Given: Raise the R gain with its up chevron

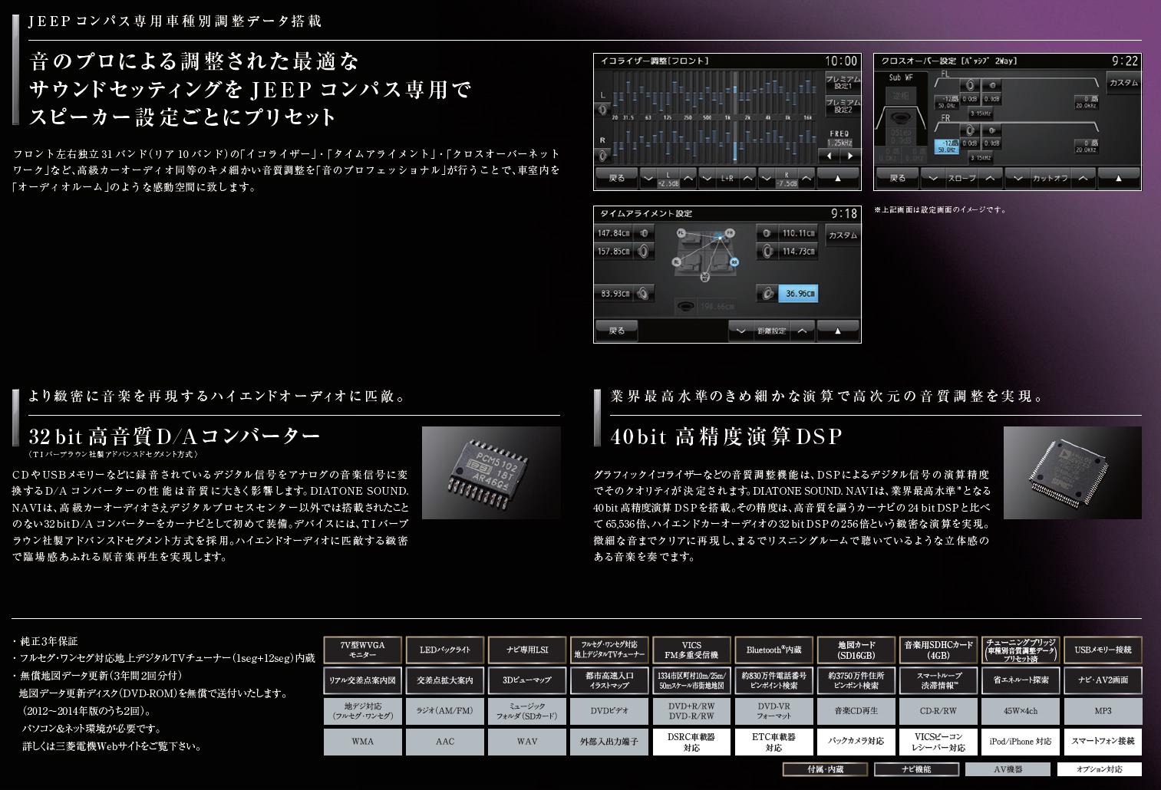Looking at the screenshot, I should [806, 178].
